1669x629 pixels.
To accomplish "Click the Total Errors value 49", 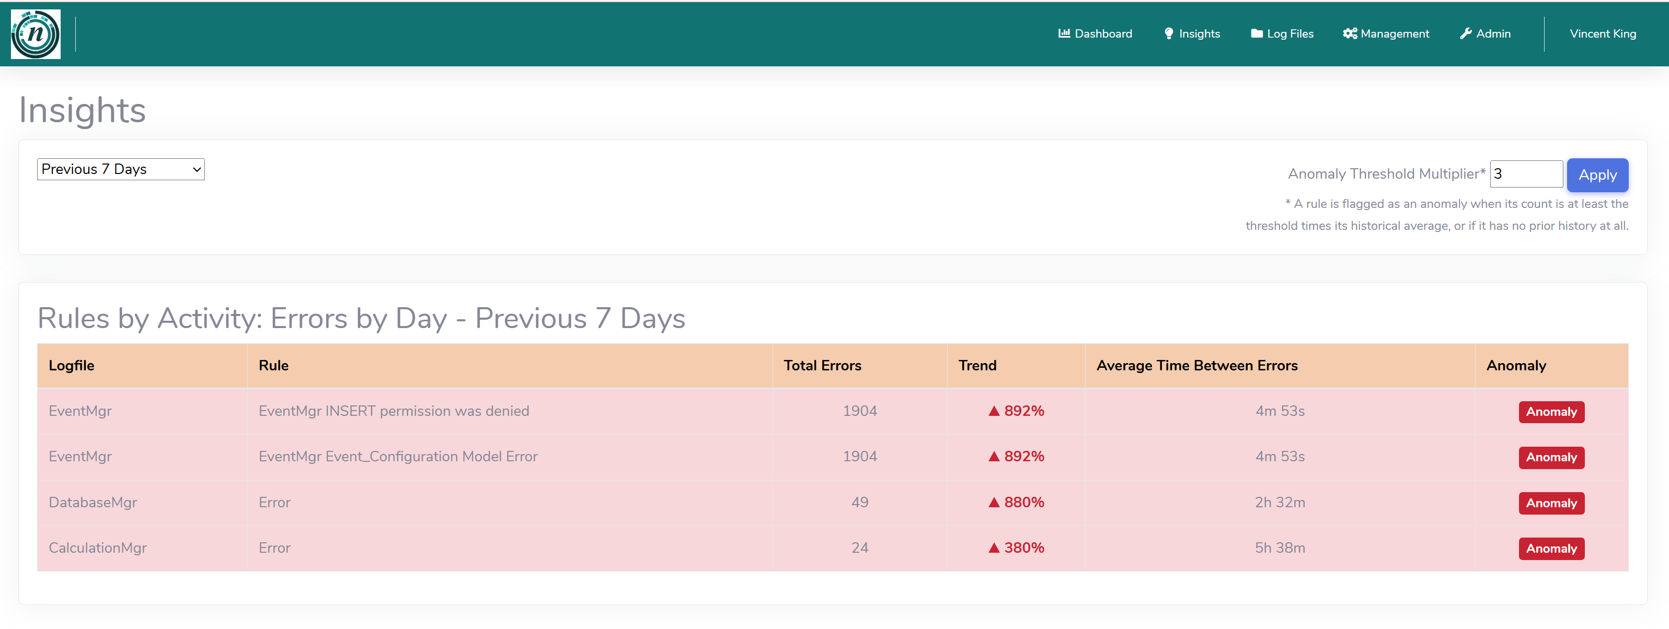I will (860, 503).
